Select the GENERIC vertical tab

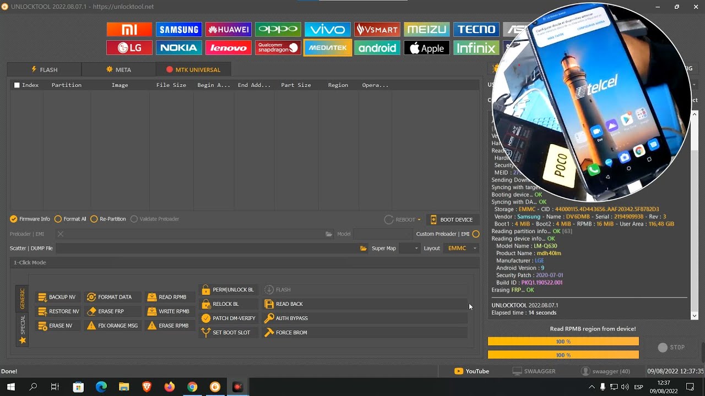point(23,298)
